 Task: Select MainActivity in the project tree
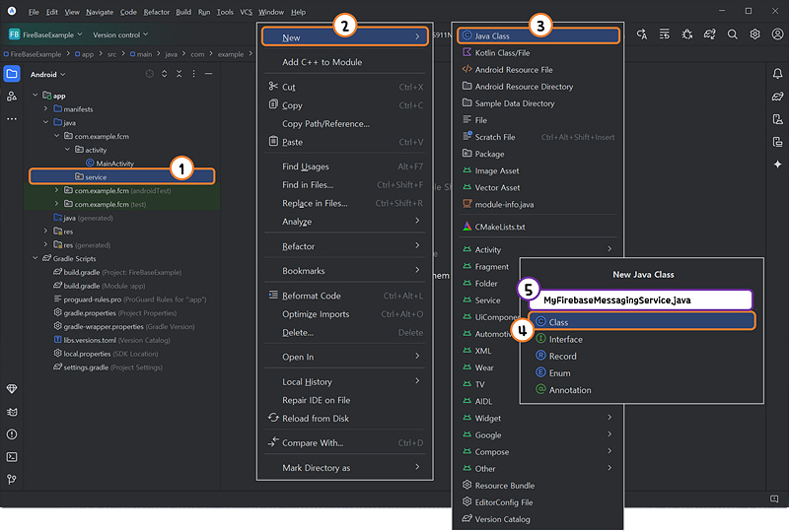coord(109,163)
